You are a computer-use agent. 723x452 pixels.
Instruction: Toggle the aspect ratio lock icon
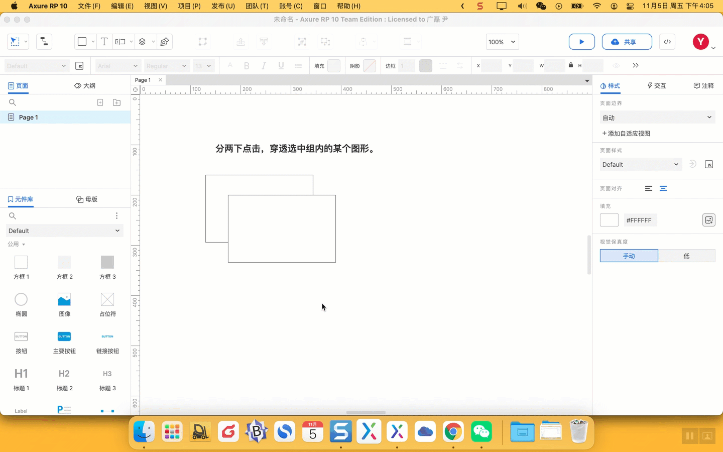(571, 65)
